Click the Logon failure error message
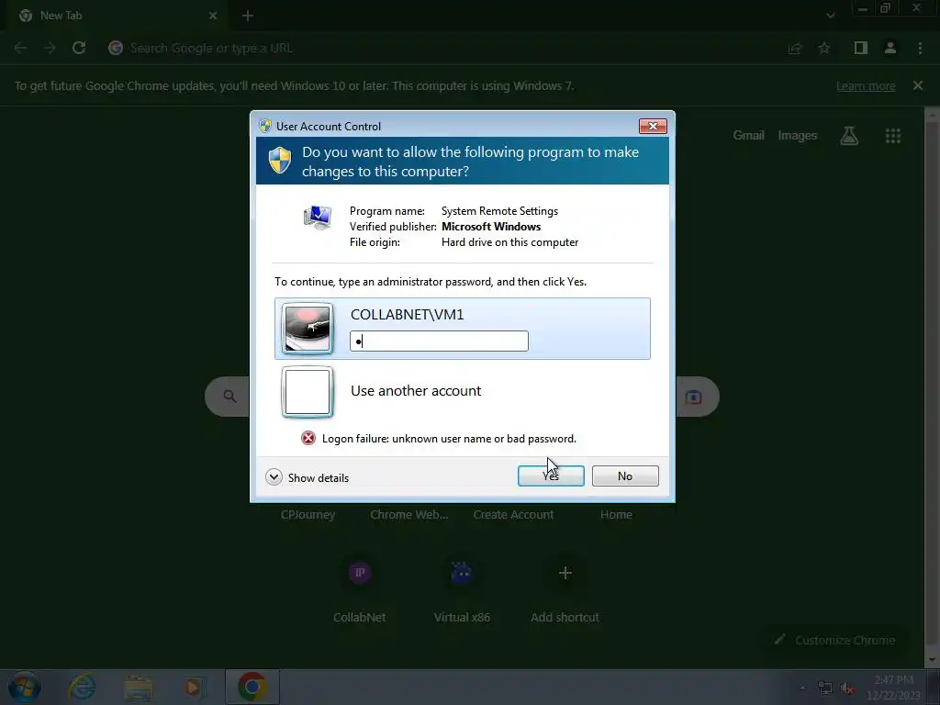940x705 pixels. coord(449,439)
